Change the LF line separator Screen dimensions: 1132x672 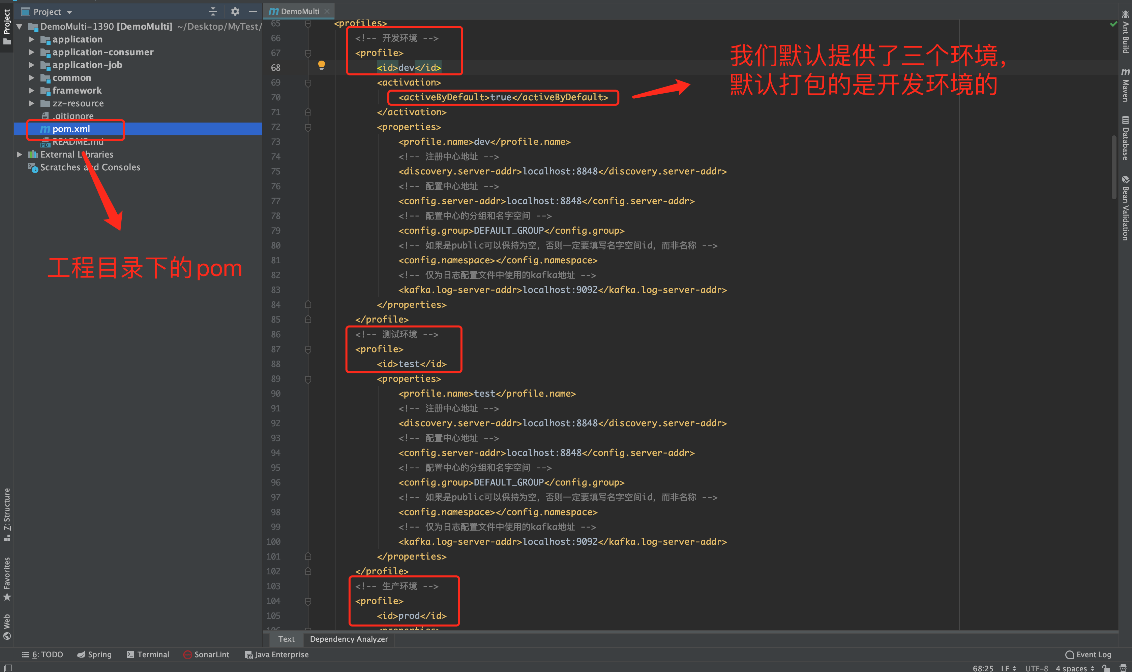coord(1008,668)
